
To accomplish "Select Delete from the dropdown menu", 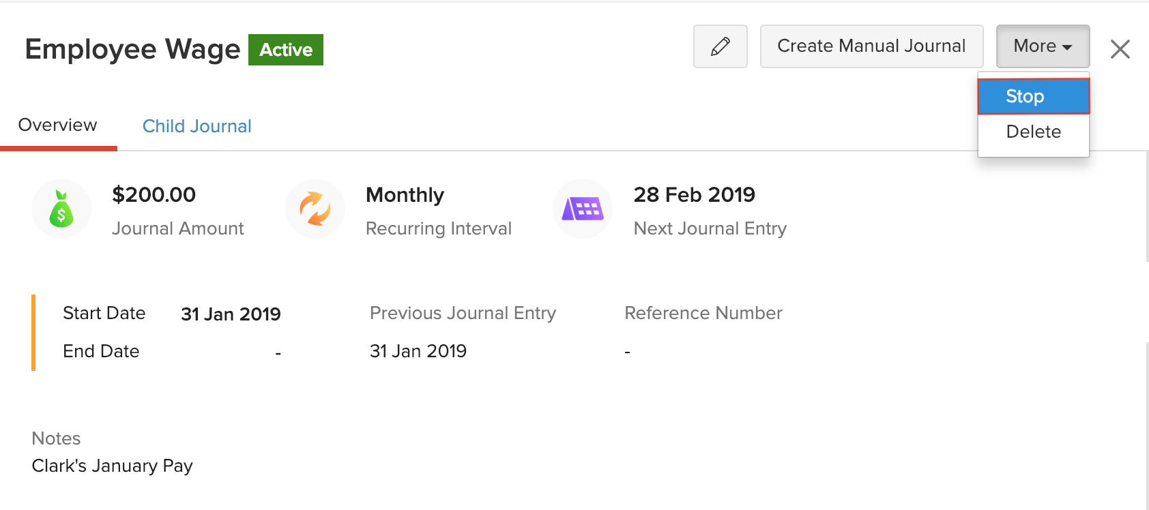I will point(1033,132).
